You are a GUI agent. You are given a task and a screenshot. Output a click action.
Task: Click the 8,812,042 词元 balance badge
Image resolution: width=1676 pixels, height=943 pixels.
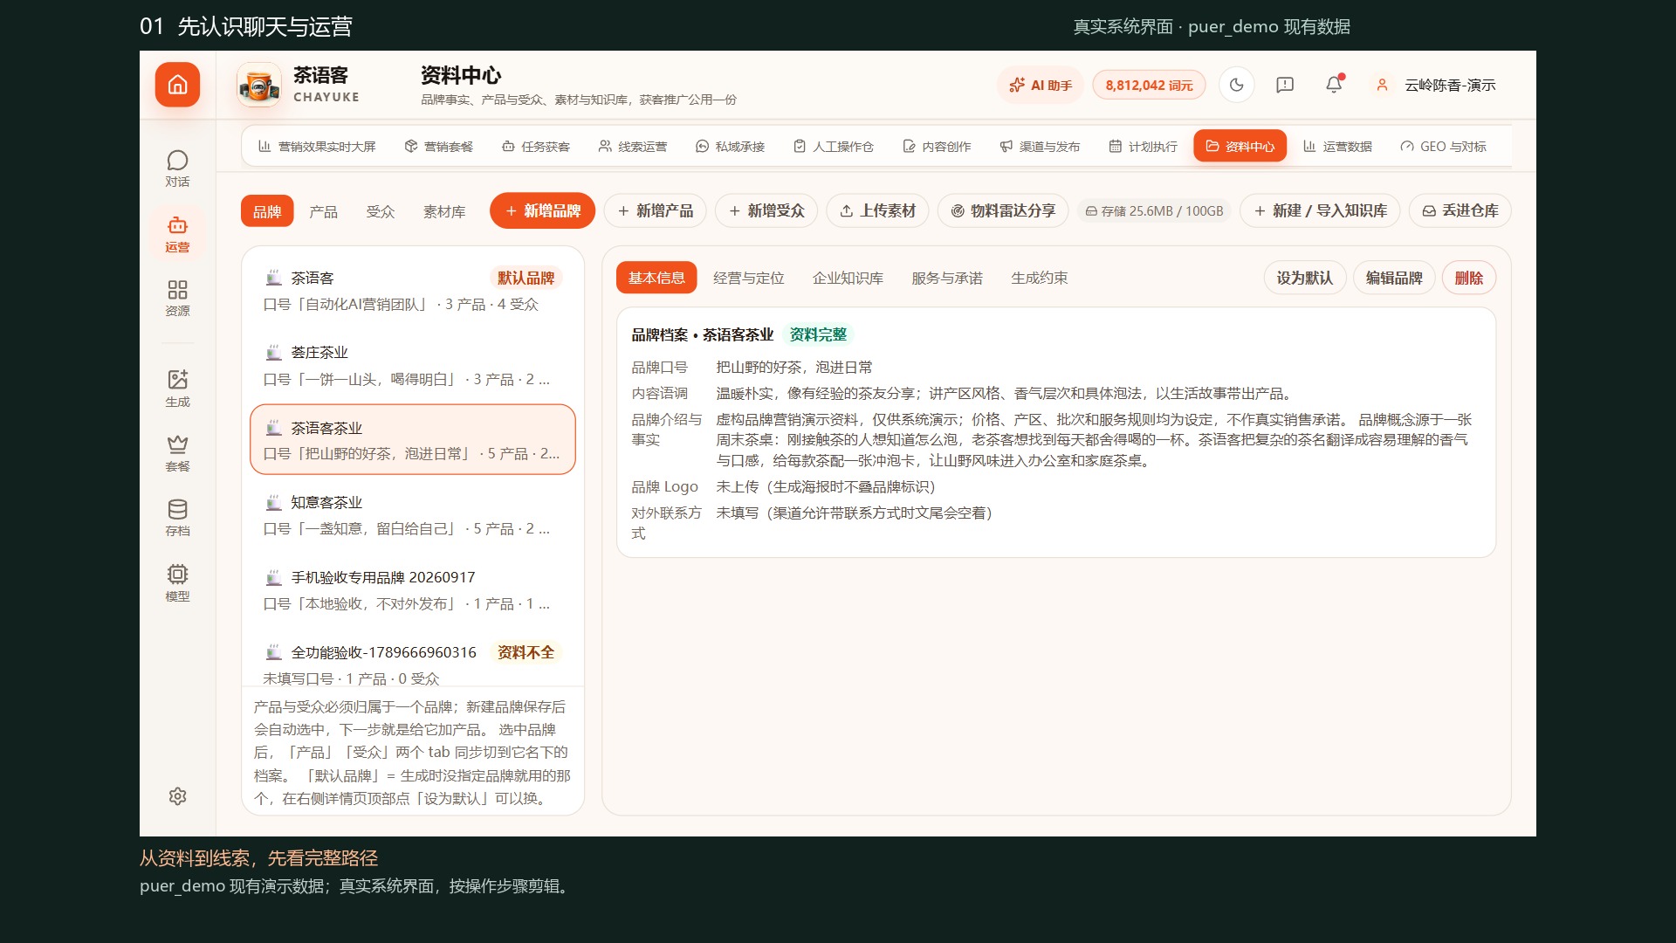1149,85
